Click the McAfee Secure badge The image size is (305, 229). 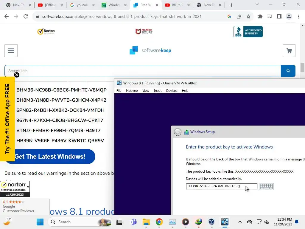point(144,31)
